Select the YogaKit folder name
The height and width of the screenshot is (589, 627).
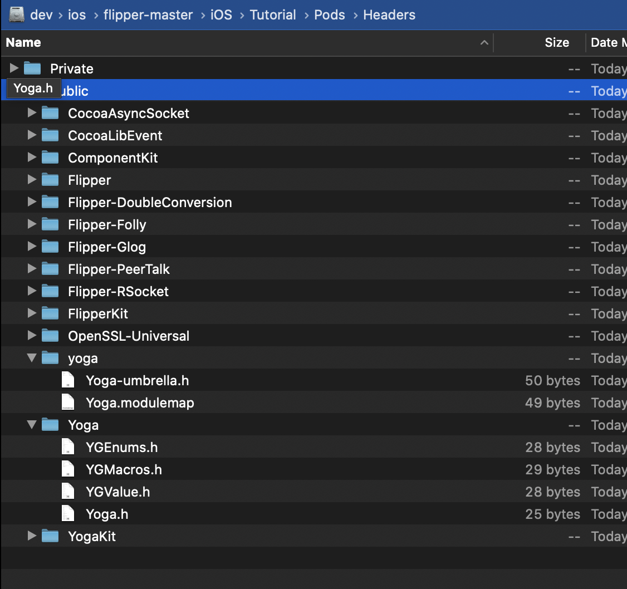(92, 536)
